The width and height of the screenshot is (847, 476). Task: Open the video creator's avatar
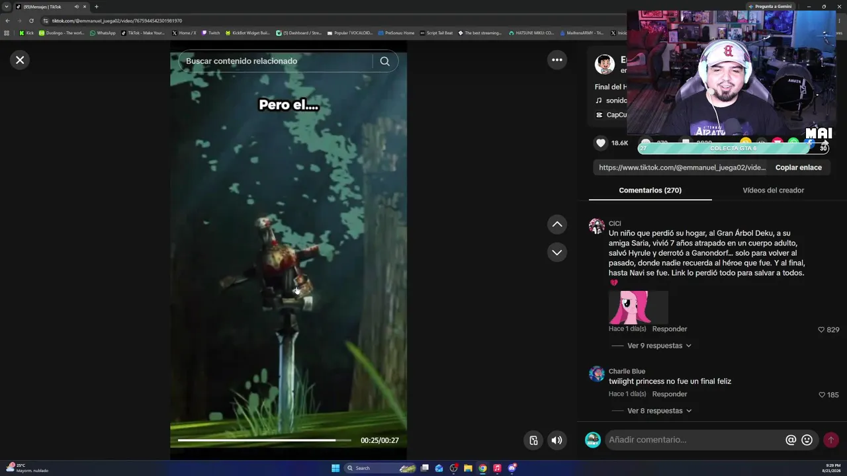tap(604, 64)
